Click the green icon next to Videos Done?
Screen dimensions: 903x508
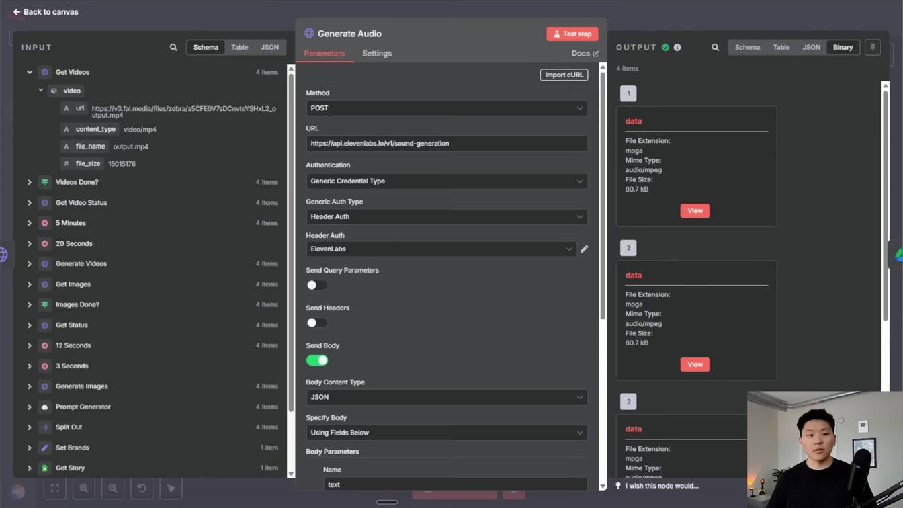coord(45,182)
